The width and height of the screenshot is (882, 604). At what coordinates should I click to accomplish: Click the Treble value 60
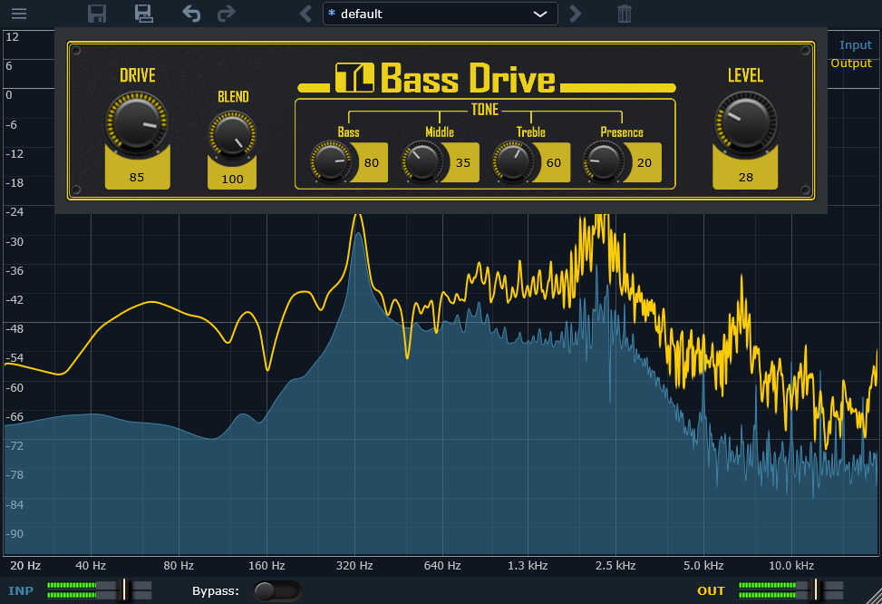point(554,162)
